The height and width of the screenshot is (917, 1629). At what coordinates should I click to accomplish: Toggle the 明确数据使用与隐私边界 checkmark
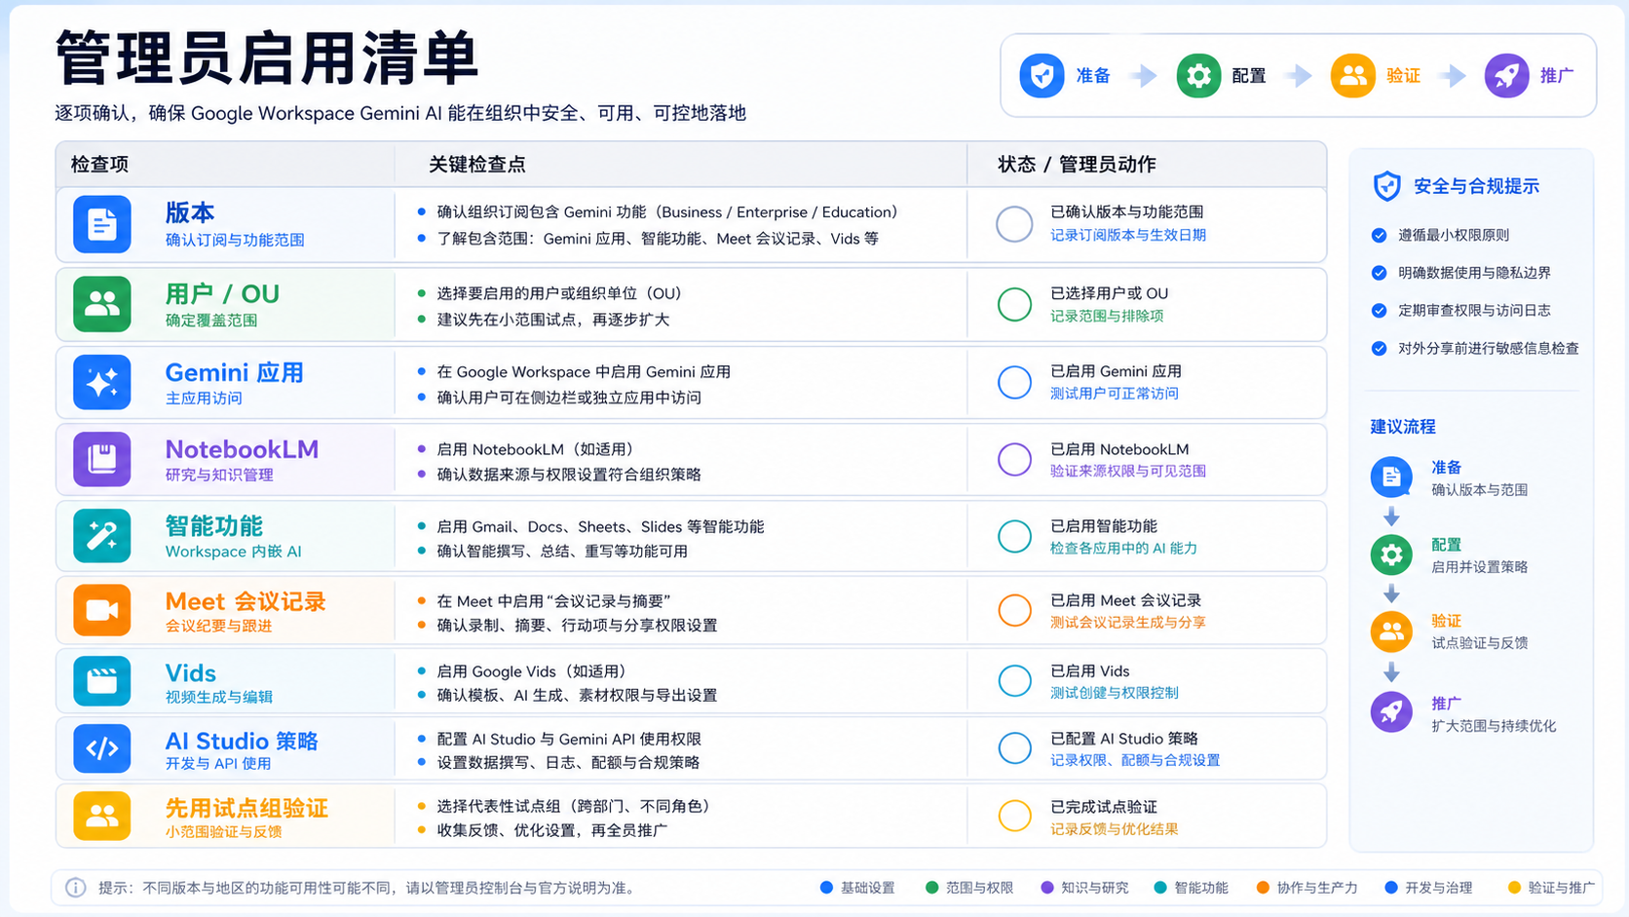(x=1379, y=273)
